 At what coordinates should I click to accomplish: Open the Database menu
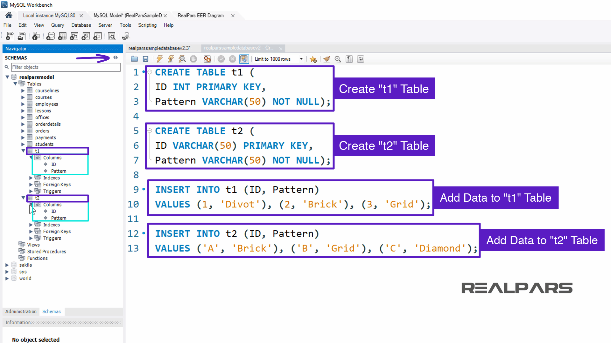point(81,25)
